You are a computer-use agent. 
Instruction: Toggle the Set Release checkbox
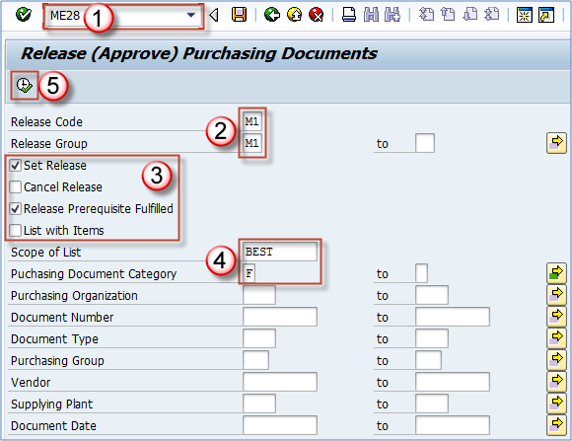(16, 166)
